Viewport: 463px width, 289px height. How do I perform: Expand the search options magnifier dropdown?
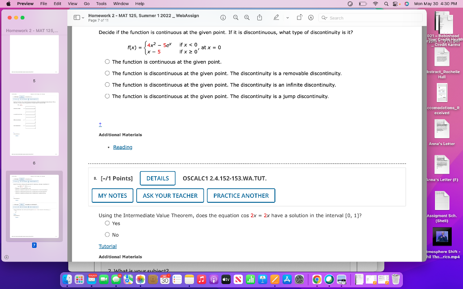(x=324, y=18)
